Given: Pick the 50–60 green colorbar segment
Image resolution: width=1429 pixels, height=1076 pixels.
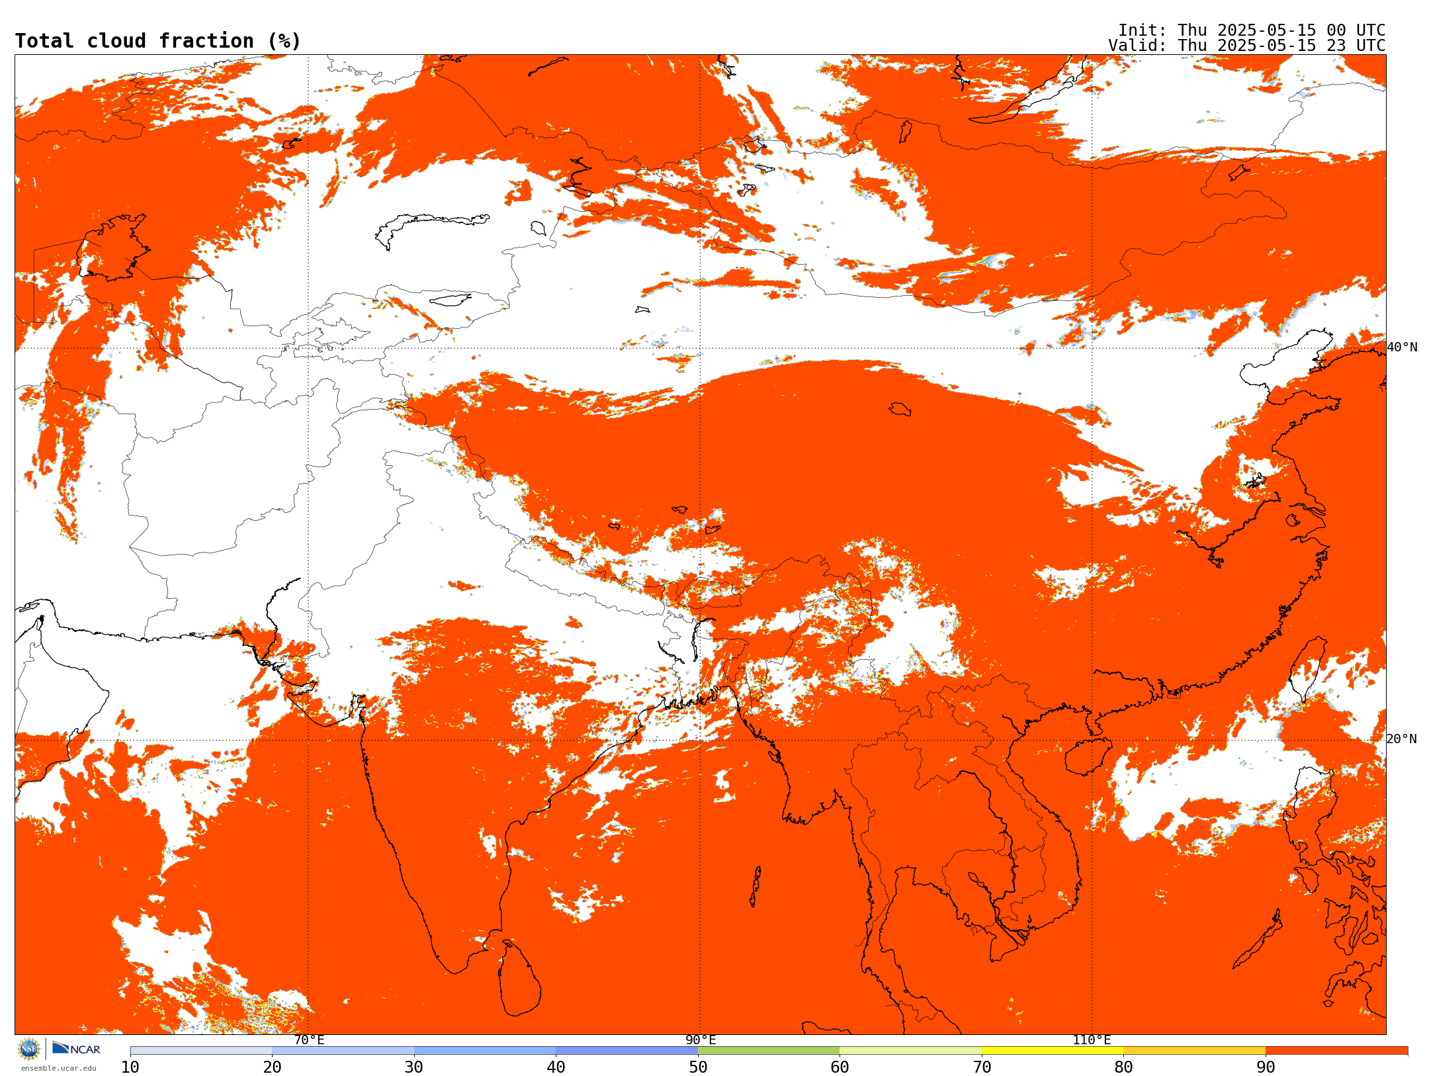Looking at the screenshot, I should click(769, 1051).
